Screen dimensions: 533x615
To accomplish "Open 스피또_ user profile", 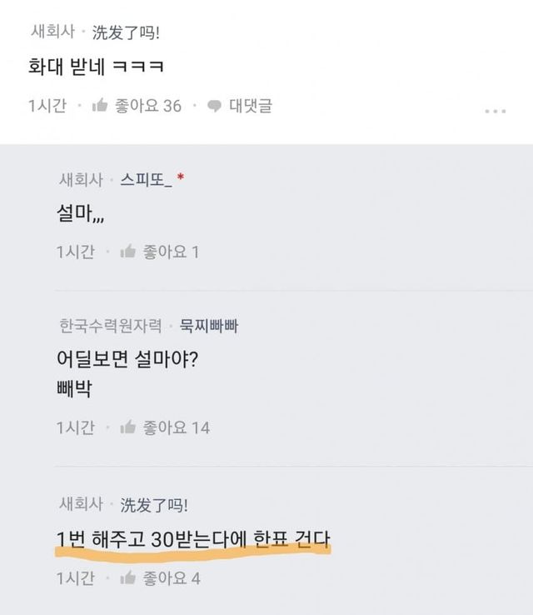I will [x=146, y=180].
